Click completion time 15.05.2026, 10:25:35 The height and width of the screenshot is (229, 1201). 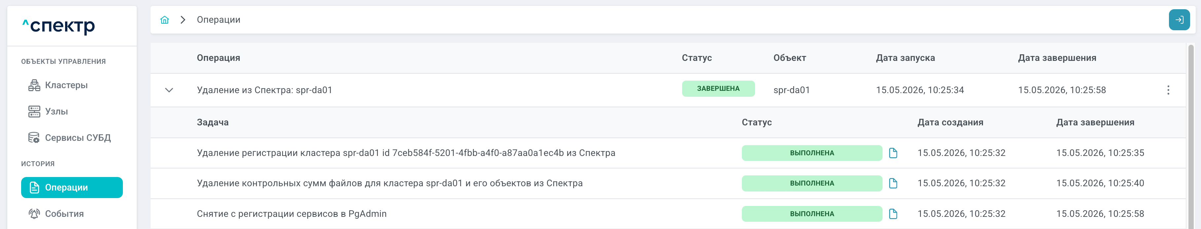[1100, 153]
